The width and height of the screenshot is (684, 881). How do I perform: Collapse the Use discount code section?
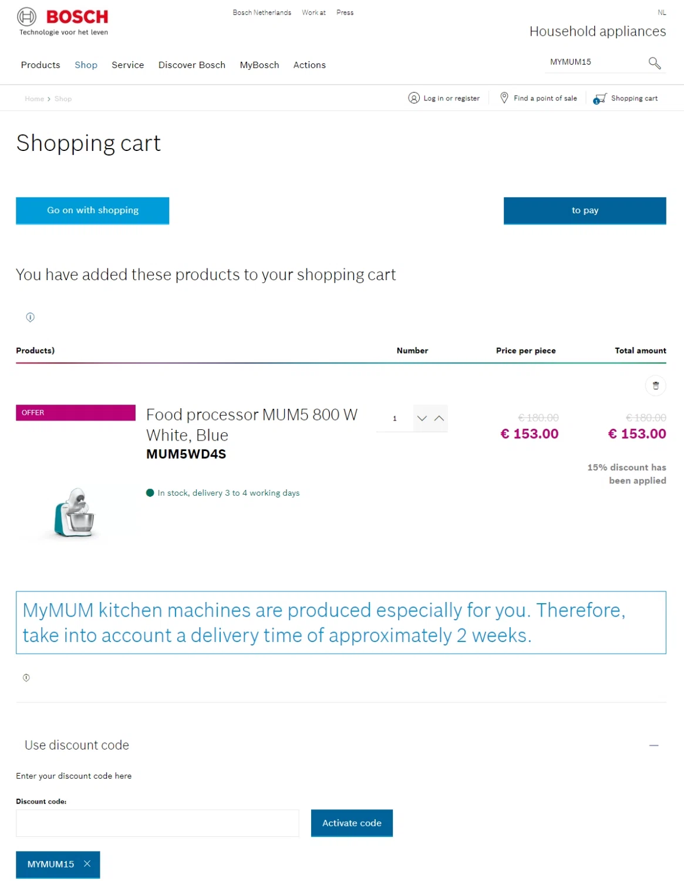tap(653, 745)
